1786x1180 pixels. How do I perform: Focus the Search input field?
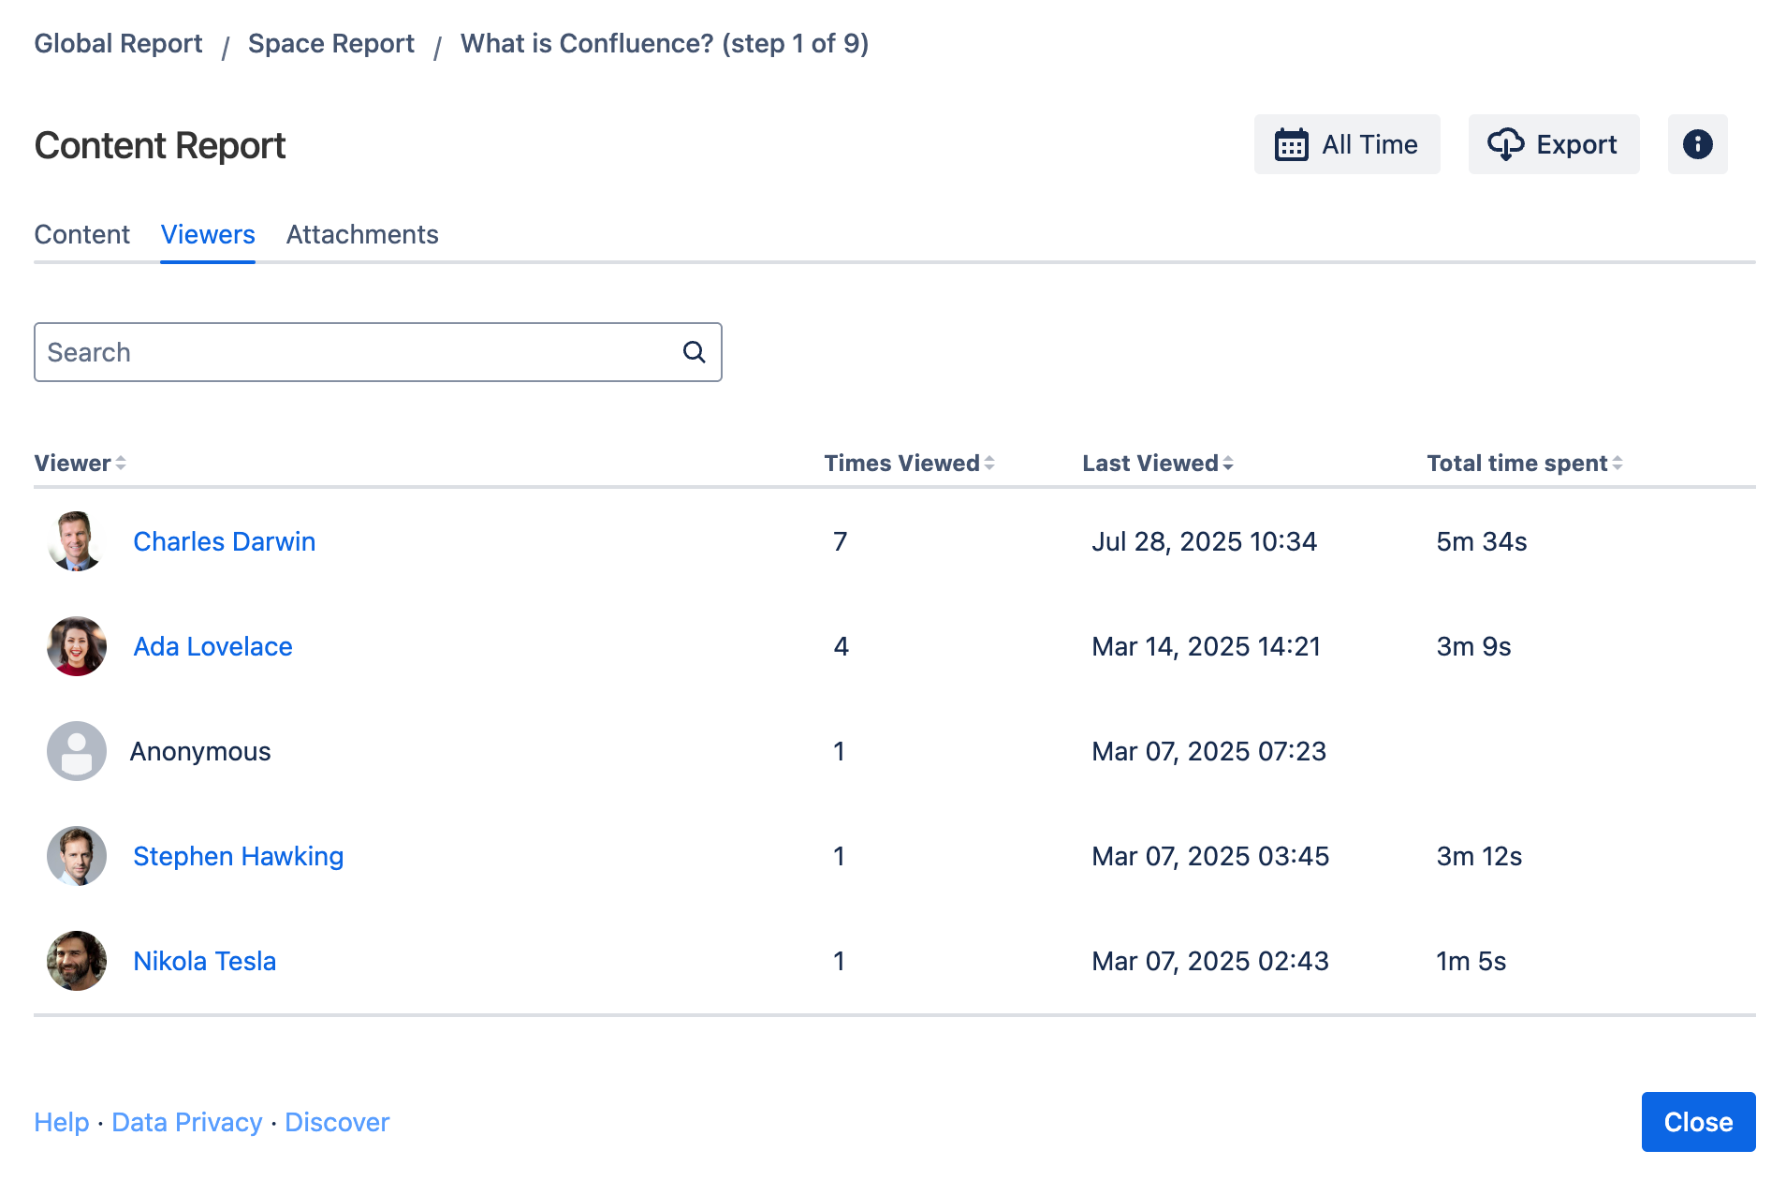pyautogui.click(x=356, y=352)
